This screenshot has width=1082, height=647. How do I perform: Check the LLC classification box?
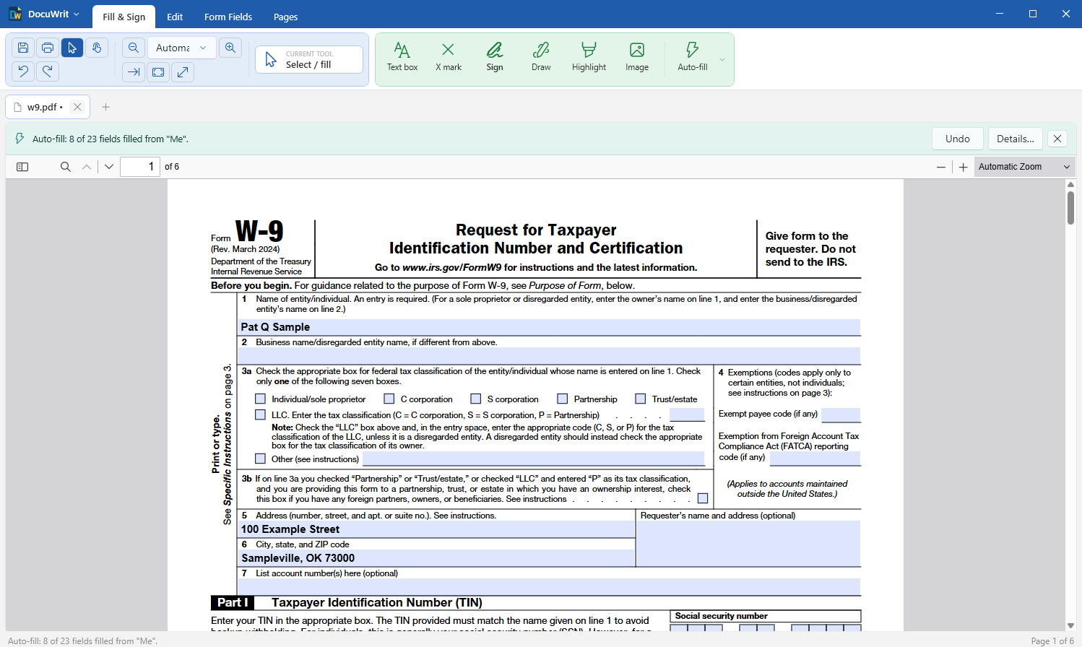261,414
